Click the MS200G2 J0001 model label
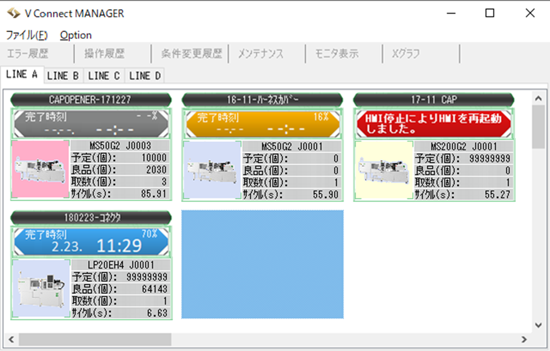Image resolution: width=550 pixels, height=351 pixels. coord(464,147)
